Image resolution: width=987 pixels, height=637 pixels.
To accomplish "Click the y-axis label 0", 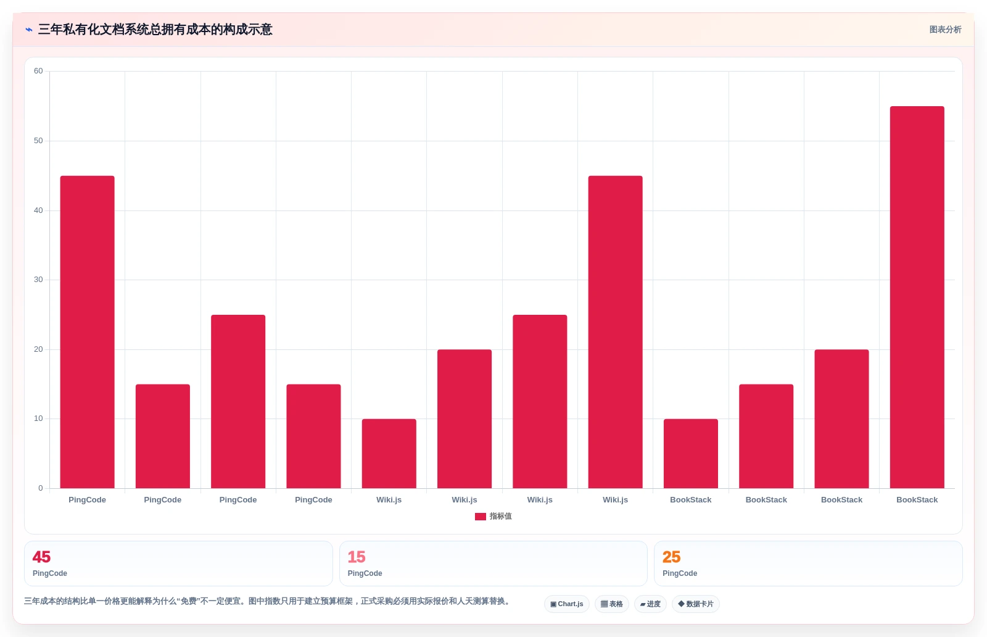I will [x=41, y=488].
